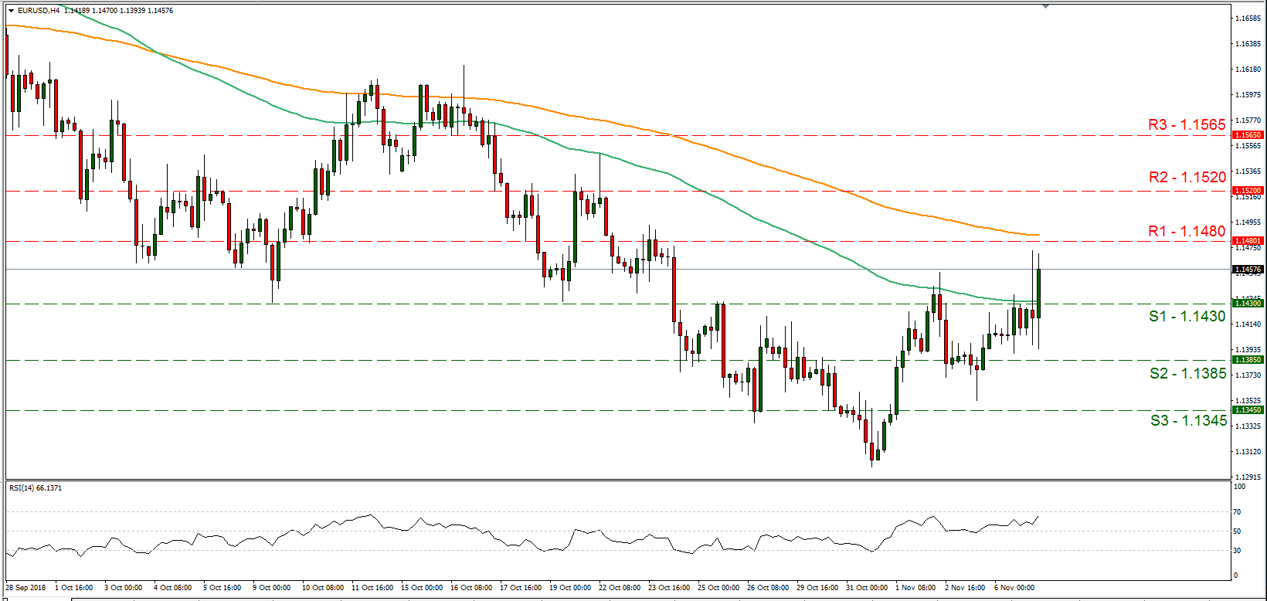Viewport: 1267px width, 601px height.
Task: Select the S3 - 1.1345 support label
Action: 1188,420
